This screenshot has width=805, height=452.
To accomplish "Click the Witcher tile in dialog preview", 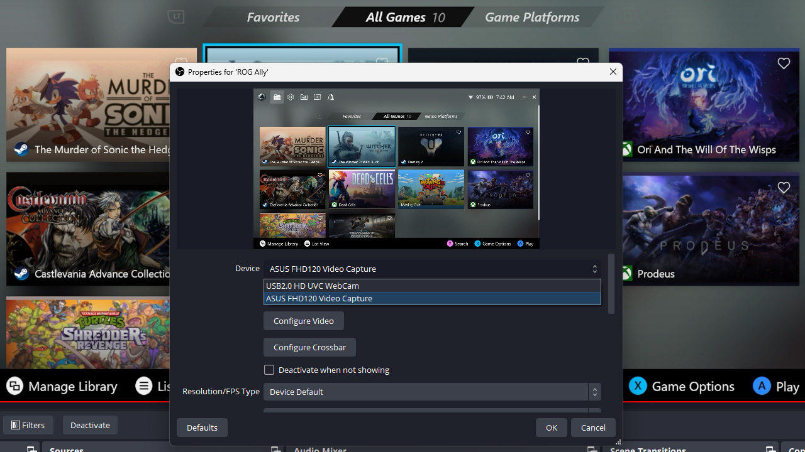I will [x=362, y=146].
